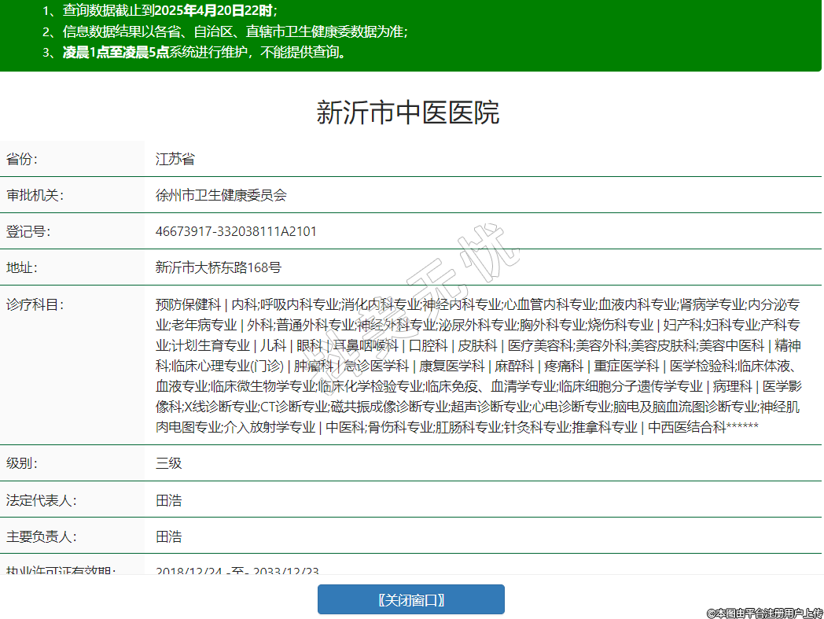
Task: Click registration number 46673917-332038111A2101
Action: point(236,231)
